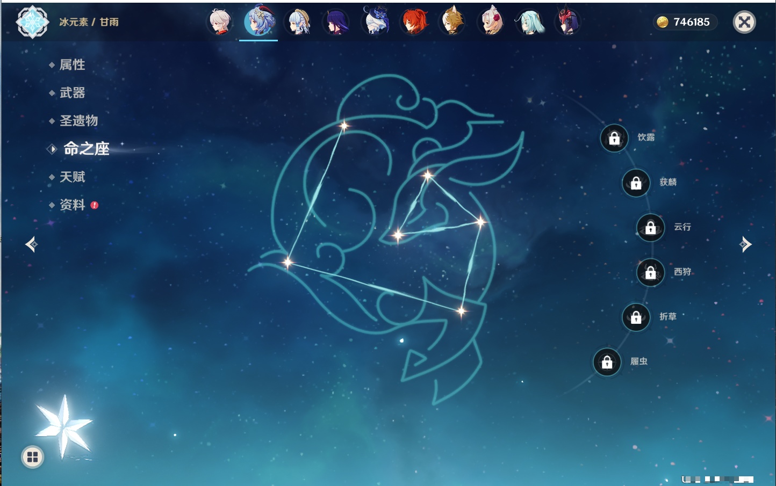776x486 pixels.
Task: Click the 西狩 constellation label
Action: point(682,272)
